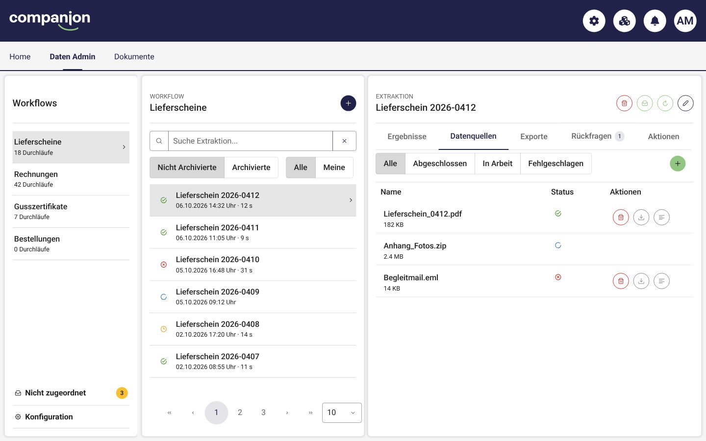The width and height of the screenshot is (706, 441).
Task: Add a new extraction with the dark plus button
Action: pos(348,103)
